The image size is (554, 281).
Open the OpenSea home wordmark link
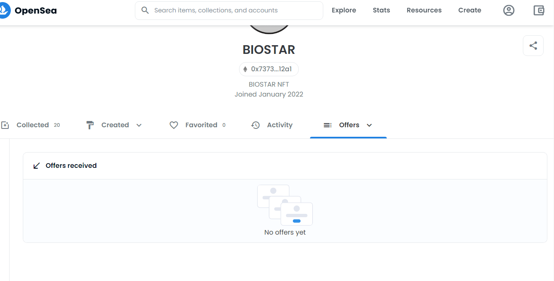pos(36,10)
